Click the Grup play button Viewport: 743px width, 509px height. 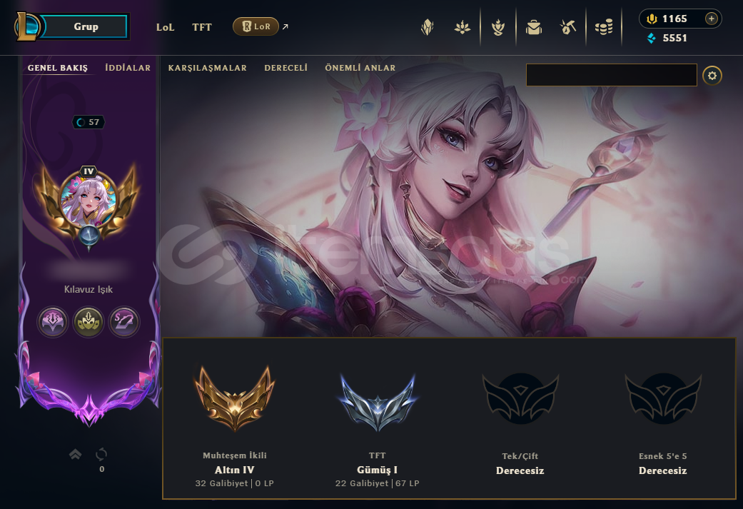pyautogui.click(x=86, y=26)
